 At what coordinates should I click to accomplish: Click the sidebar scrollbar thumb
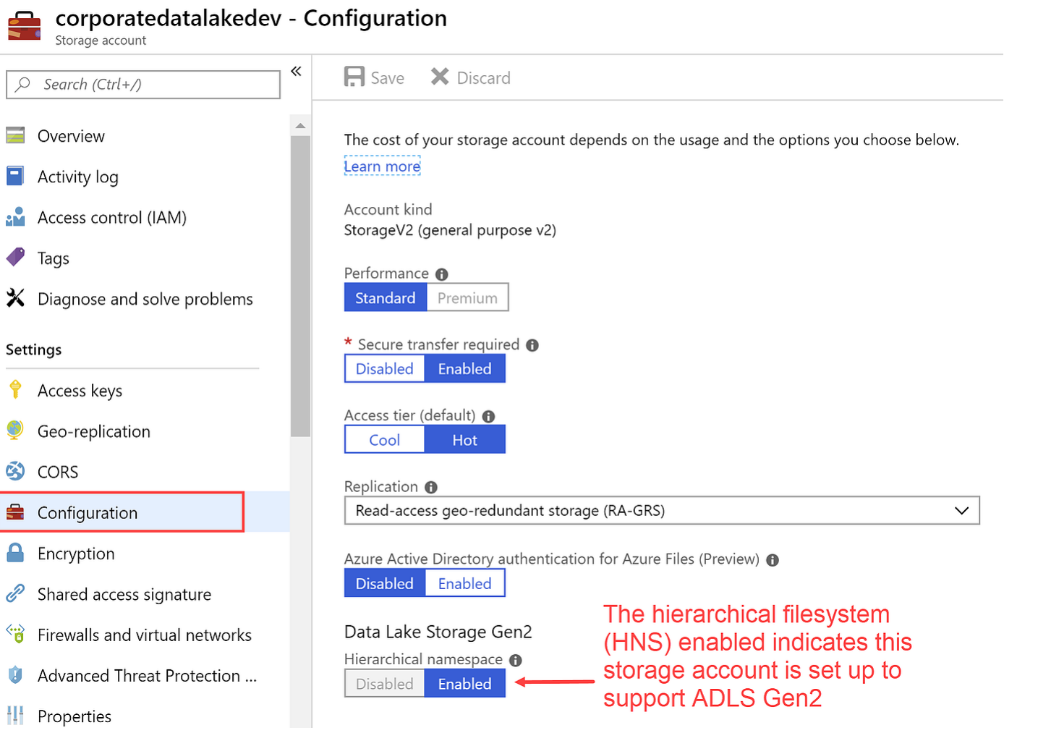pos(300,286)
